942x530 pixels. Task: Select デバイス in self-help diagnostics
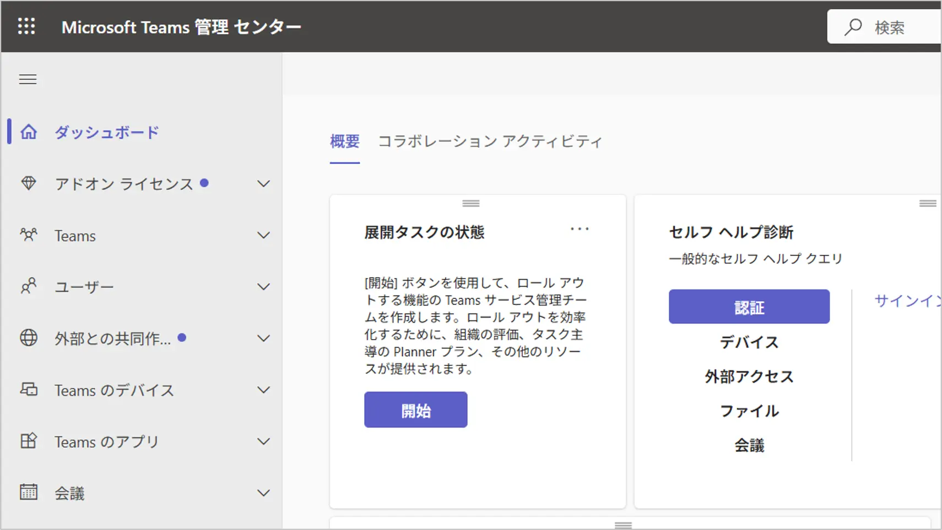[749, 342]
